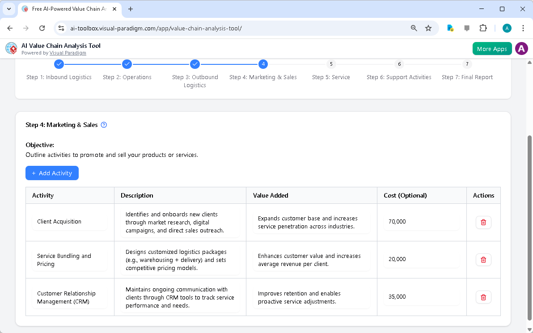The height and width of the screenshot is (333, 533).
Task: Edit the 70,000 cost field for Client Acquisition
Action: [x=421, y=221]
